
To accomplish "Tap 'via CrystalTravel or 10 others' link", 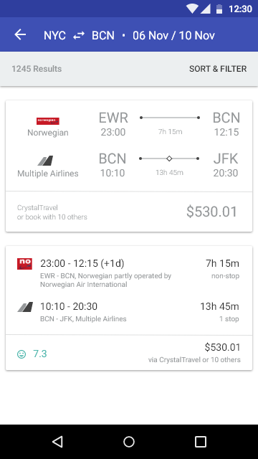I will (194, 360).
